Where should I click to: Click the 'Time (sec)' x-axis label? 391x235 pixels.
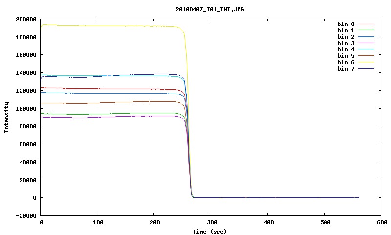(210, 232)
